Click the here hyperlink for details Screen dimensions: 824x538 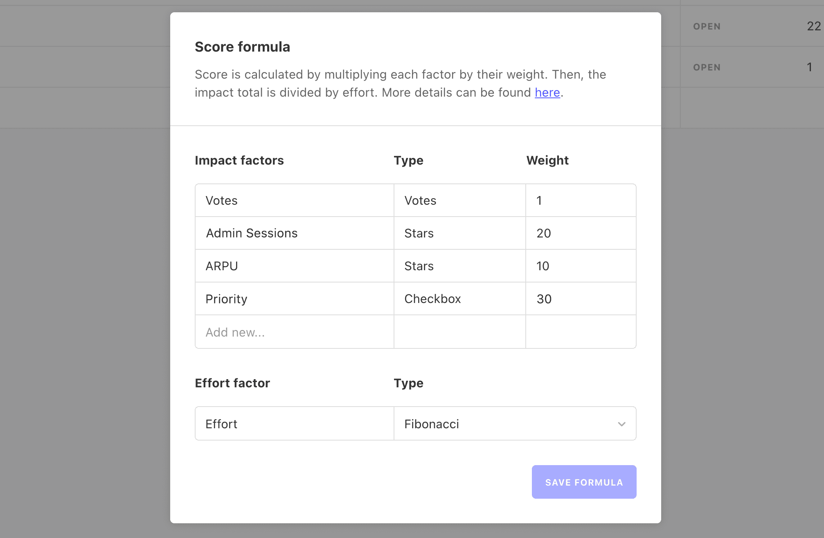tap(547, 93)
